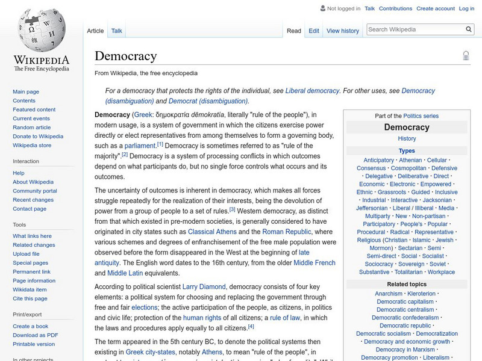482x361 pixels.
Task: Open the Talk tab beside Article
Action: click(x=116, y=31)
